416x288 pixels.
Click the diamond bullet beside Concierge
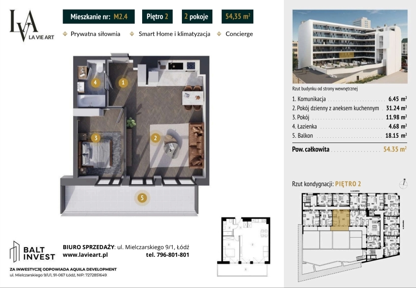point(219,34)
